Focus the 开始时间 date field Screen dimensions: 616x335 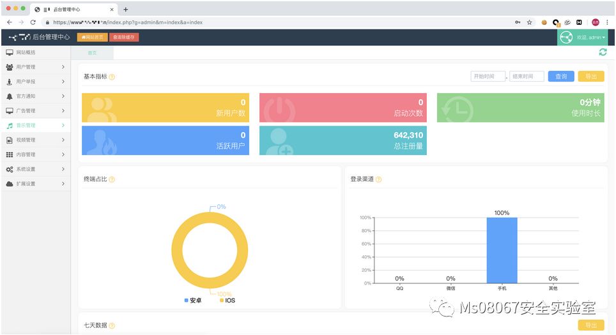(488, 77)
